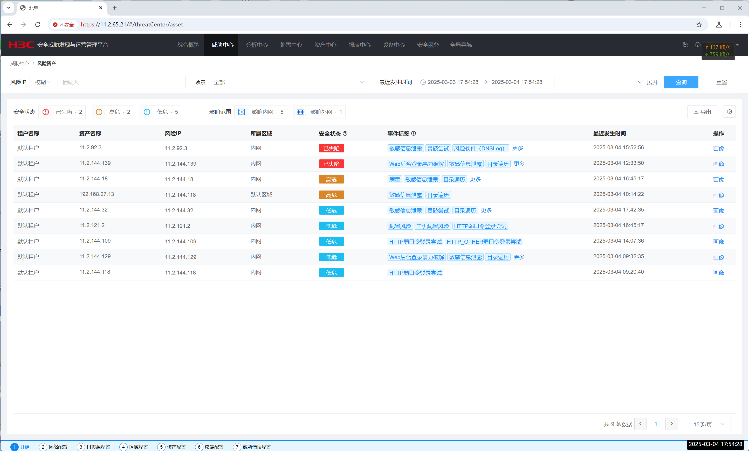Expand more filters with 展开

pyautogui.click(x=648, y=82)
